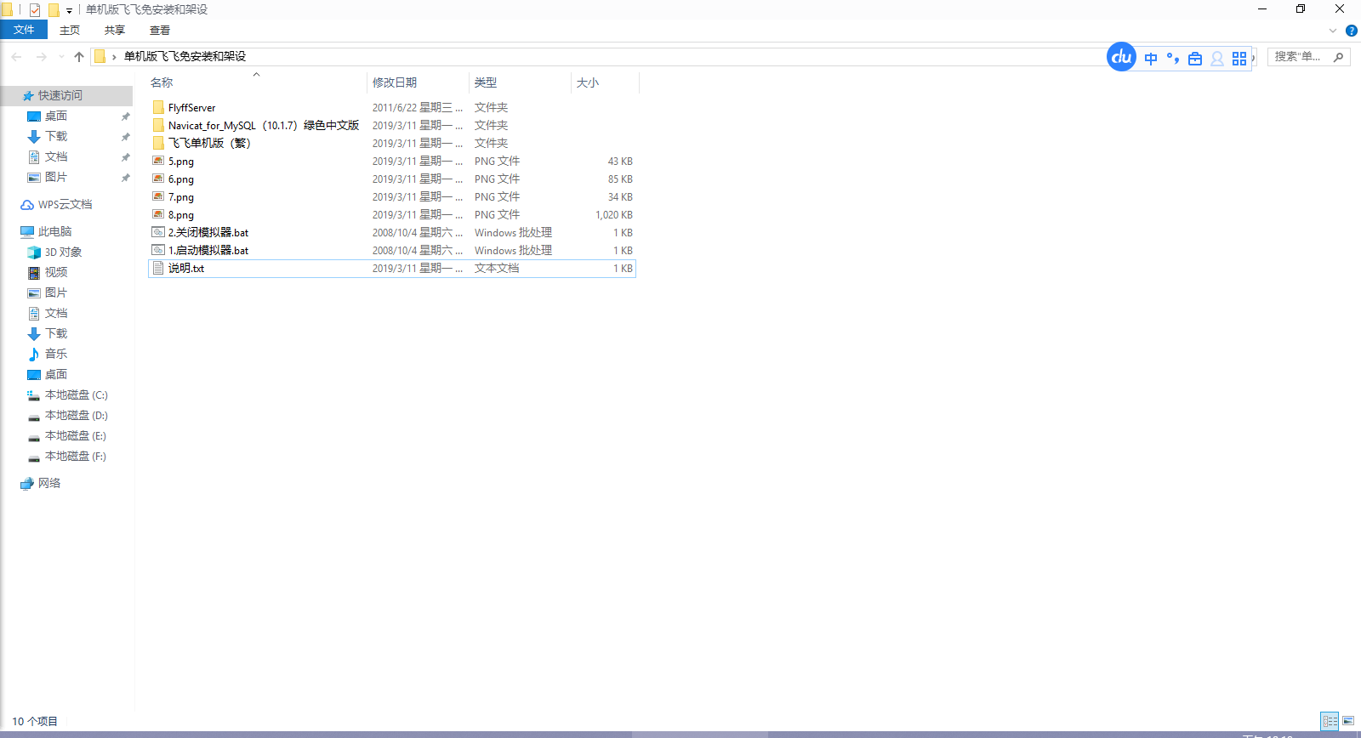Image resolution: width=1361 pixels, height=738 pixels.
Task: Expand the ribbon using the chevron
Action: 1333,31
